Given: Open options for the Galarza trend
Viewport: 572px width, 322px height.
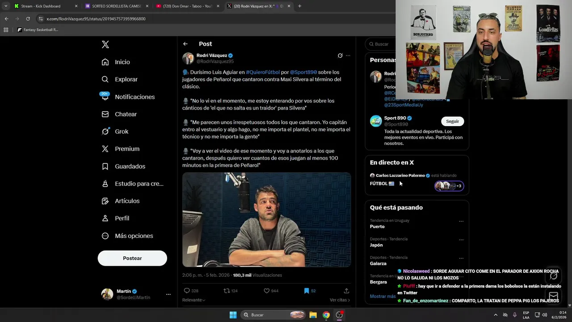Looking at the screenshot, I should (x=461, y=258).
